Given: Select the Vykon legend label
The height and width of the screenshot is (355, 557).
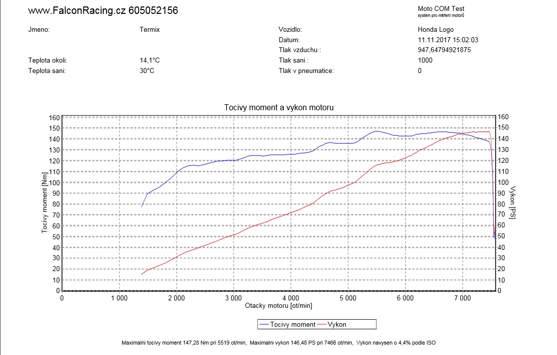Looking at the screenshot, I should coord(337,325).
